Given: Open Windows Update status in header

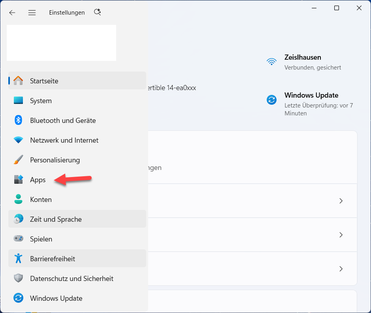Looking at the screenshot, I should point(310,104).
